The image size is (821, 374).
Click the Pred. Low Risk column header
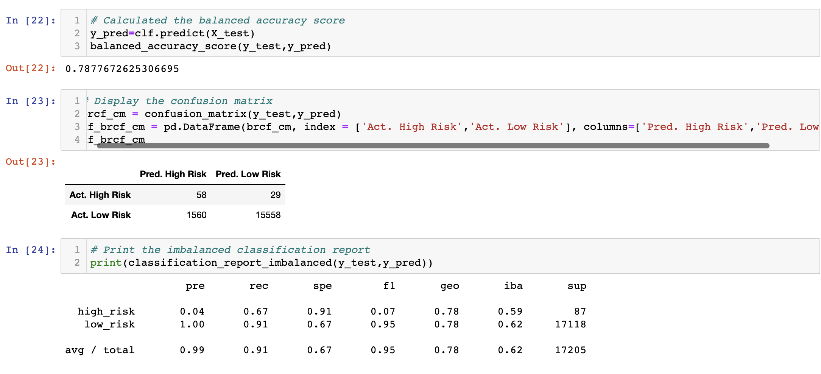248,174
